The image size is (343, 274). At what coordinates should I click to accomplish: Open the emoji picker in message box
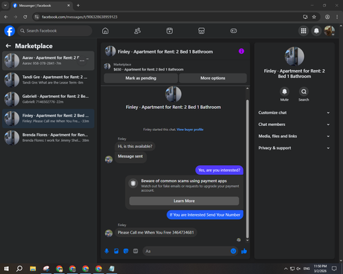click(233, 251)
